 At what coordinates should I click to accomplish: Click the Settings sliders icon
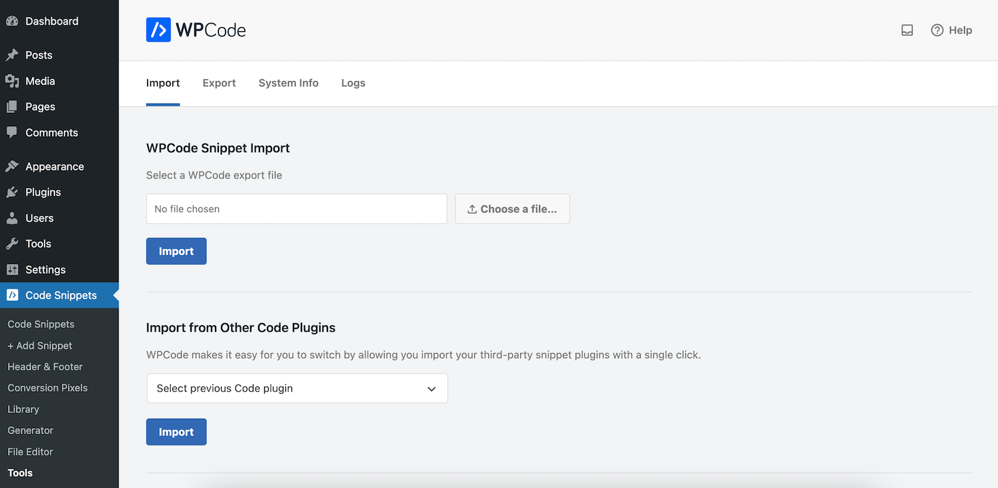coord(12,270)
